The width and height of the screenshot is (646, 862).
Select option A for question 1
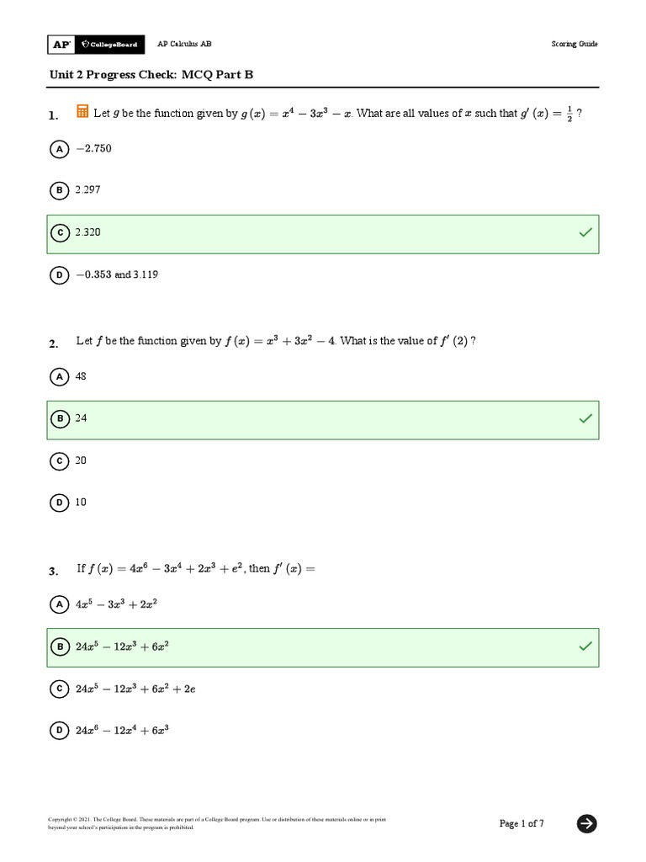point(59,149)
